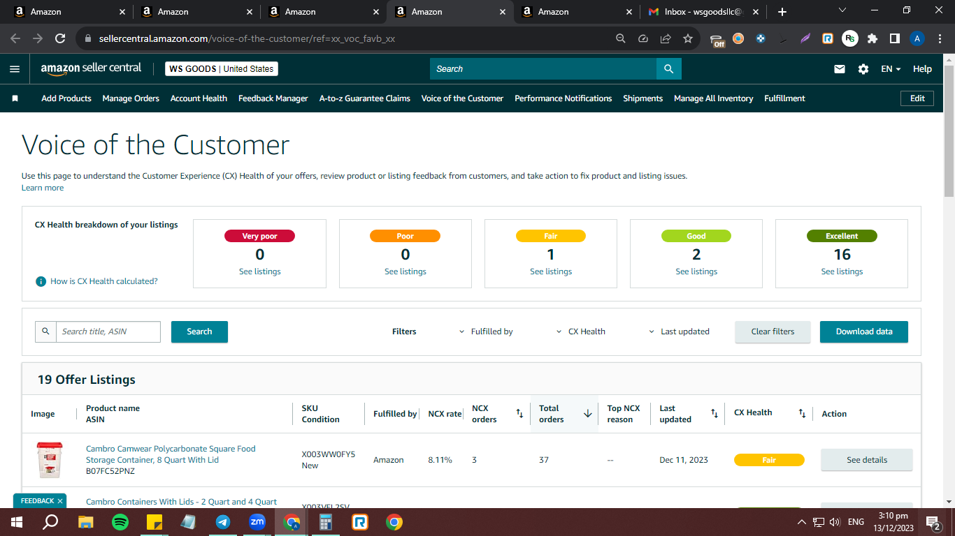This screenshot has width=955, height=536.
Task: Open Windows notification center icon
Action: click(x=933, y=522)
